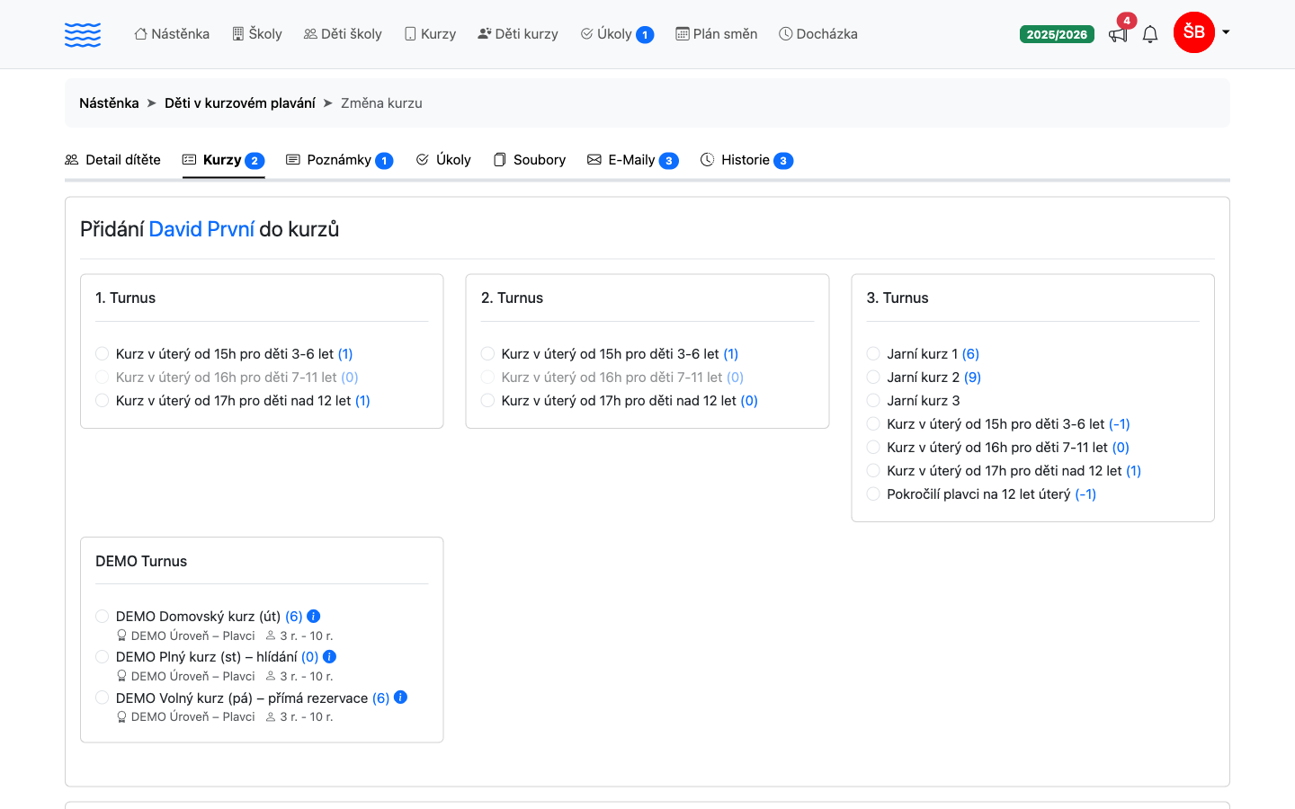The height and width of the screenshot is (809, 1295).
Task: Click the (9) count of Jarní kurz 2
Action: (972, 378)
